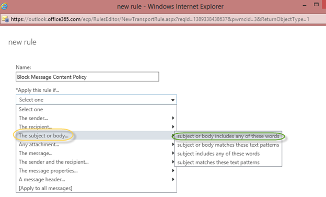This screenshot has height=197, width=326.
Task: Select The message properties... condition
Action: (96, 170)
